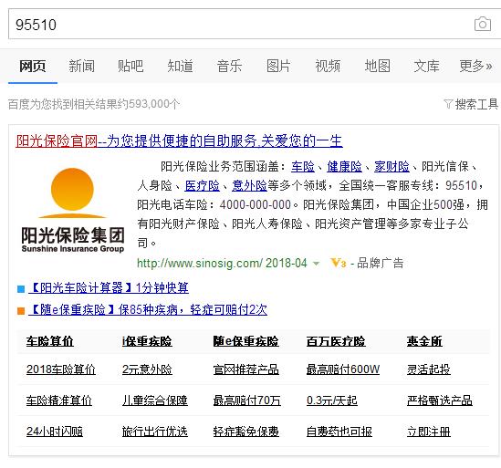Click the 车险 link in description

coord(303,166)
